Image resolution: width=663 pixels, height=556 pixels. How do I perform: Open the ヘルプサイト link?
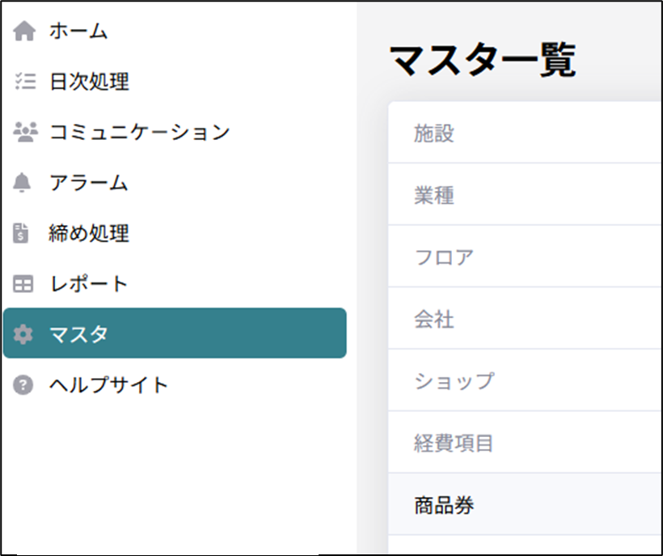coord(109,384)
